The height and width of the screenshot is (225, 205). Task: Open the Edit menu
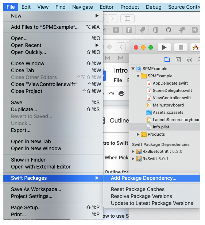[26, 7]
